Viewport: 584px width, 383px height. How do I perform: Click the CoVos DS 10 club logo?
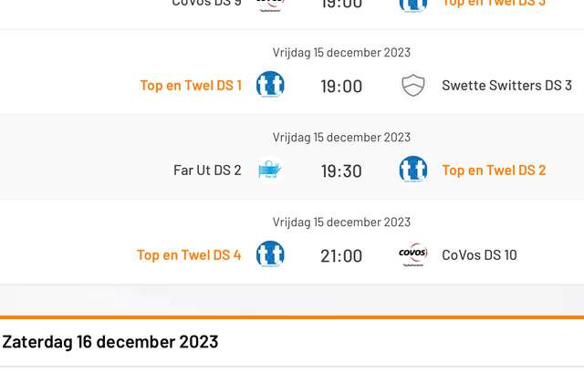pos(413,254)
